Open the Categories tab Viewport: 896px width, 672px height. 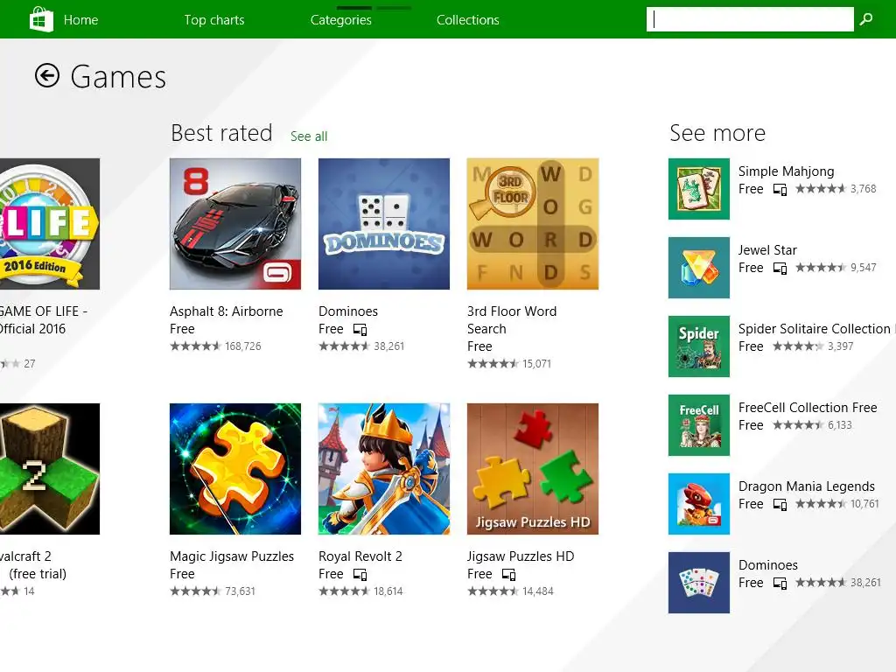(x=340, y=20)
